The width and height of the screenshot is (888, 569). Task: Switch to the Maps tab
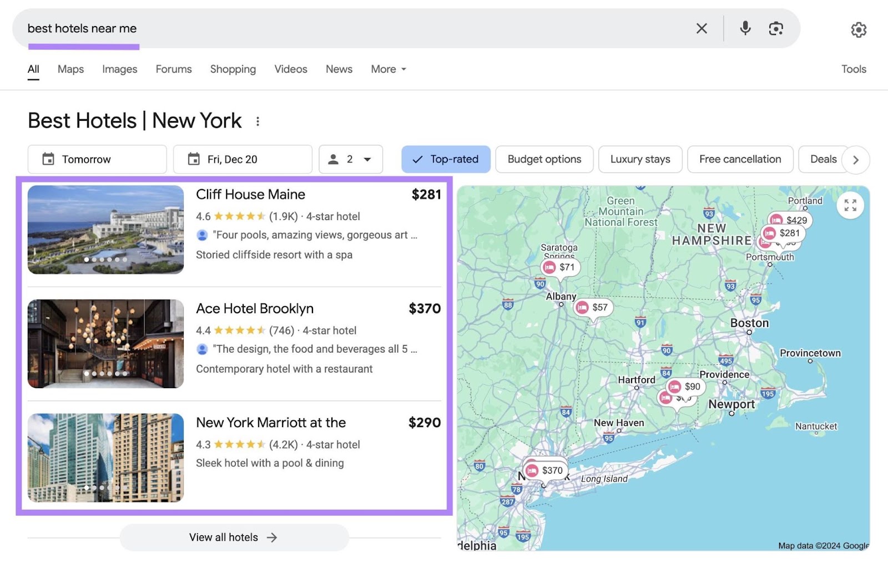pos(70,69)
